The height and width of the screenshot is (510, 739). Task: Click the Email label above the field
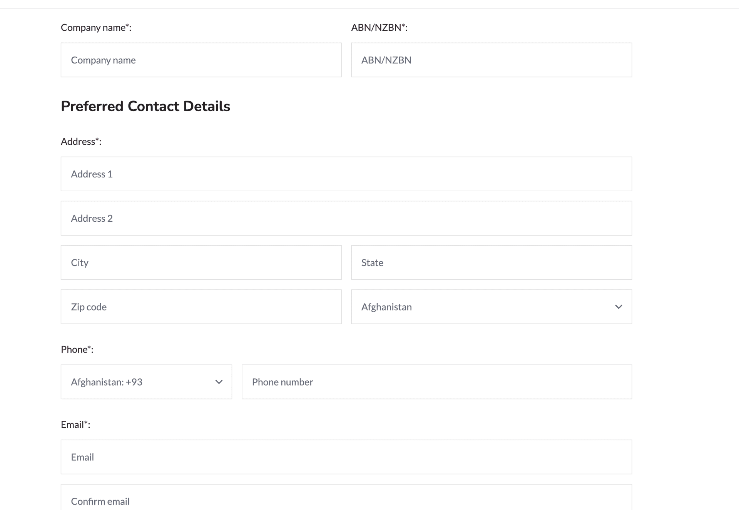[x=75, y=424]
